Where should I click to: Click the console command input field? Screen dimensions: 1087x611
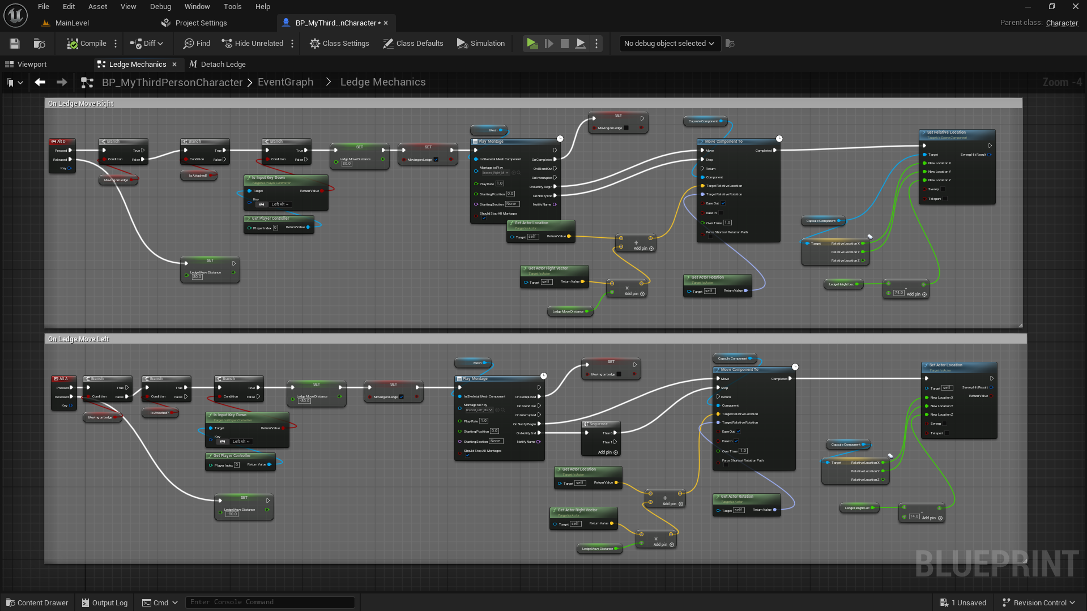pyautogui.click(x=270, y=602)
